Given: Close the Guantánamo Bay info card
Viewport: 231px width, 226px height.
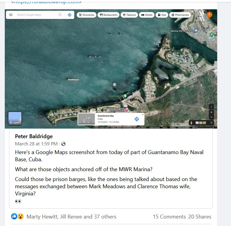Looking at the screenshot, I should [x=142, y=114].
